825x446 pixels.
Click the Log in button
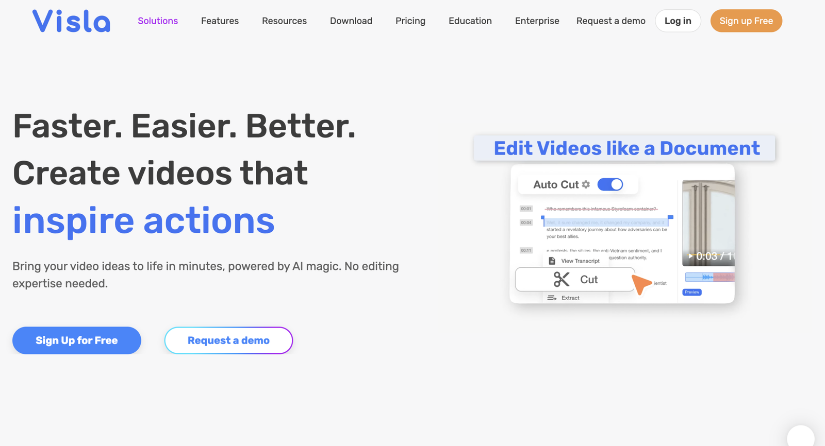click(678, 21)
